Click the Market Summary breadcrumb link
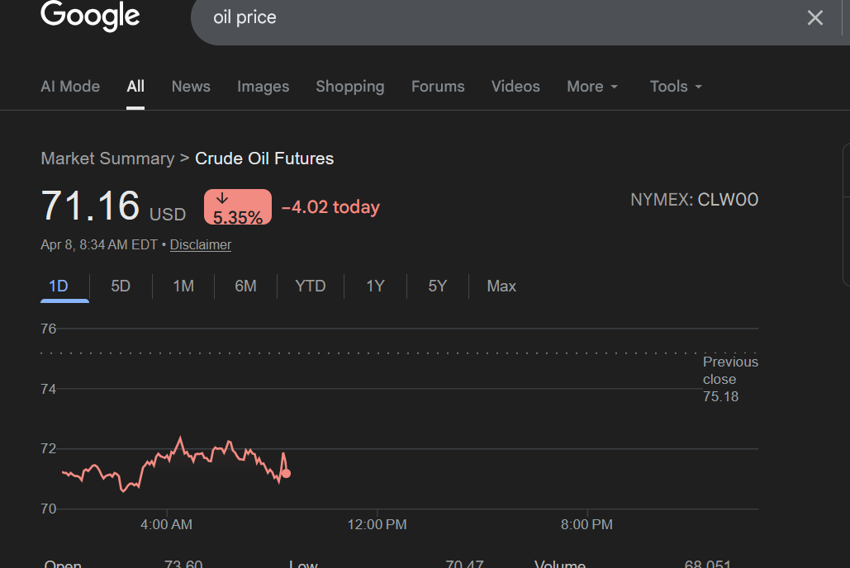This screenshot has width=850, height=568. coord(107,159)
